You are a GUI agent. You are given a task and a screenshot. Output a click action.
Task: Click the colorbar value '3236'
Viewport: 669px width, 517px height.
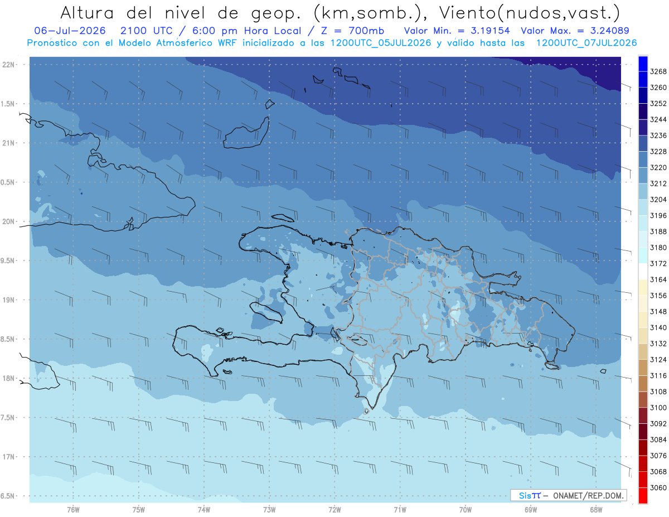658,136
